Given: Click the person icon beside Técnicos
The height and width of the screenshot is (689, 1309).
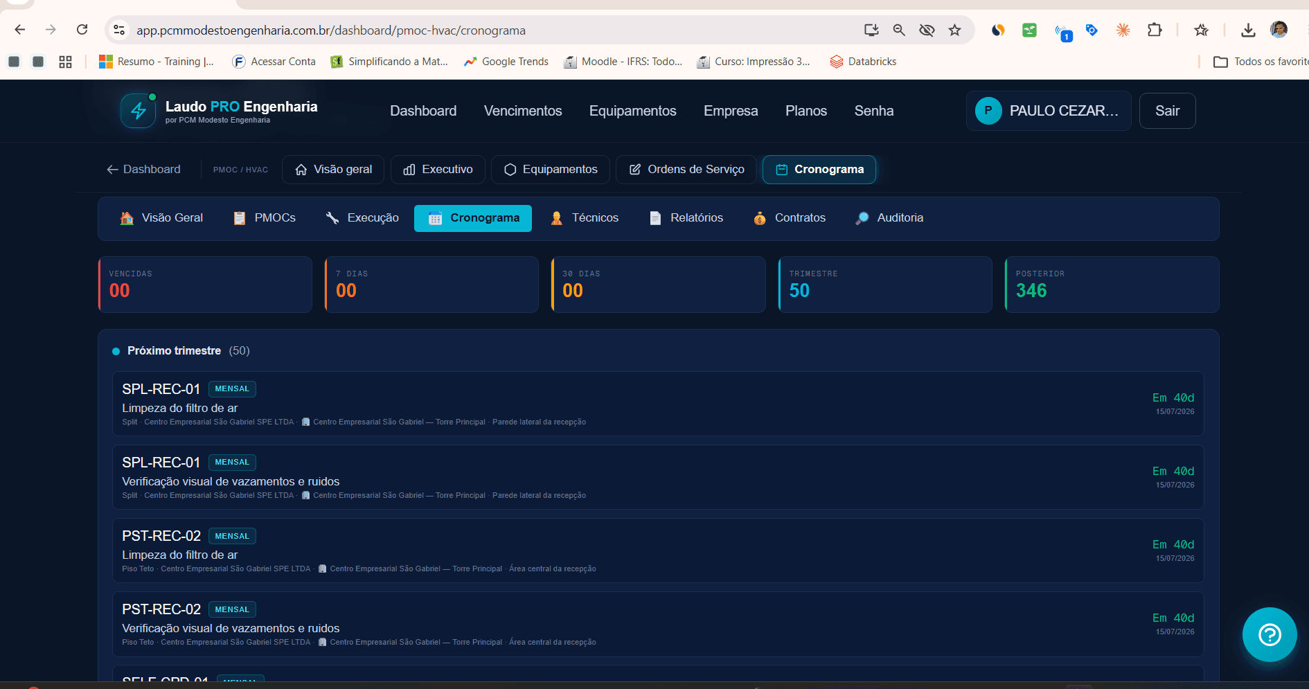Looking at the screenshot, I should (x=557, y=218).
